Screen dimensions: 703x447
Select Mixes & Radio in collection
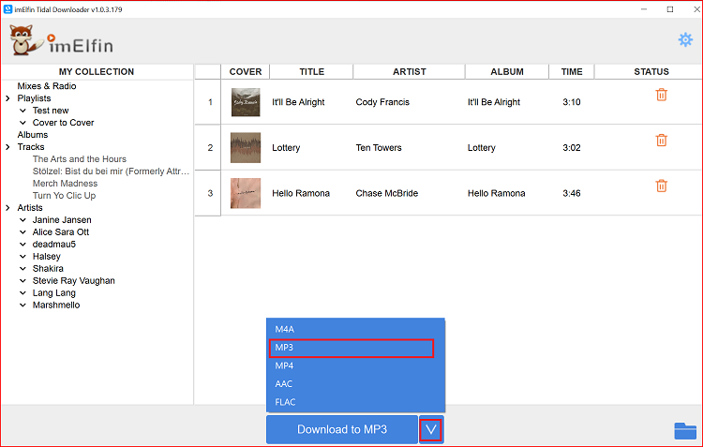pyautogui.click(x=47, y=85)
